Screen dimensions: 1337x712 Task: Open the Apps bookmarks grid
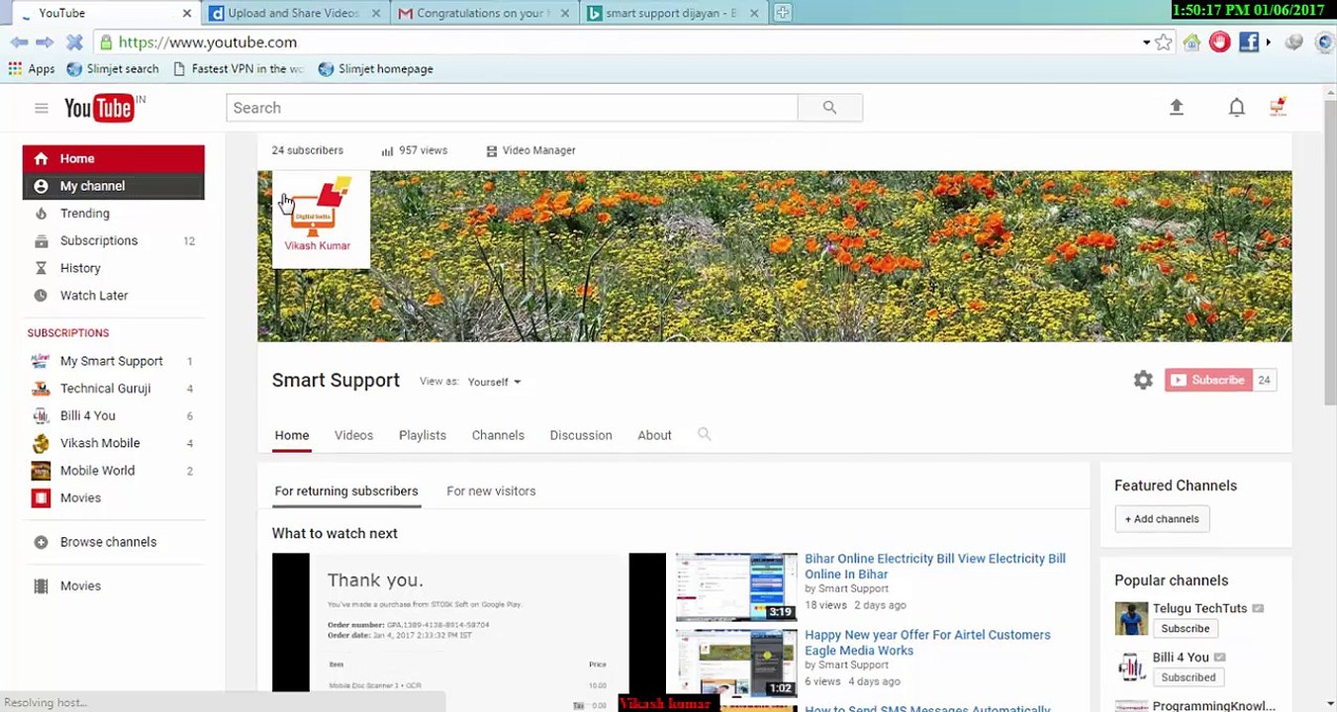pos(31,69)
